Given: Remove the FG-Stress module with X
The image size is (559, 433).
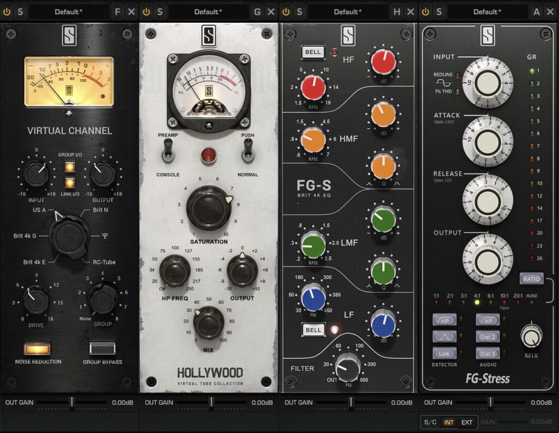Looking at the screenshot, I should pos(550,12).
